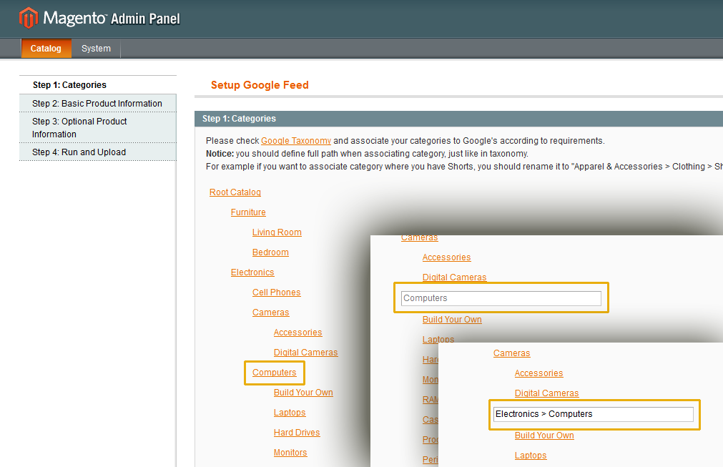Select the Bedroom category
Viewport: 723px width, 467px height.
[x=270, y=252]
